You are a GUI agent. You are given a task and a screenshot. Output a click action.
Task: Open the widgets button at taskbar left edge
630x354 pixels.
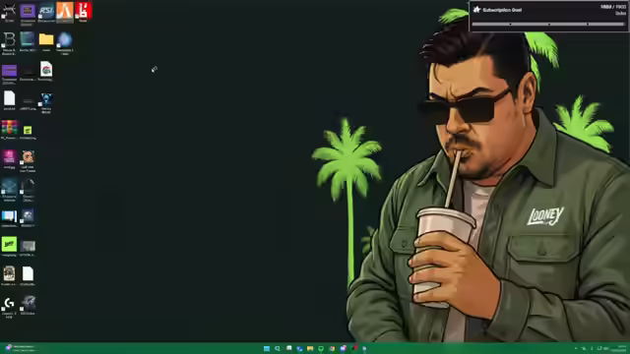coord(20,348)
